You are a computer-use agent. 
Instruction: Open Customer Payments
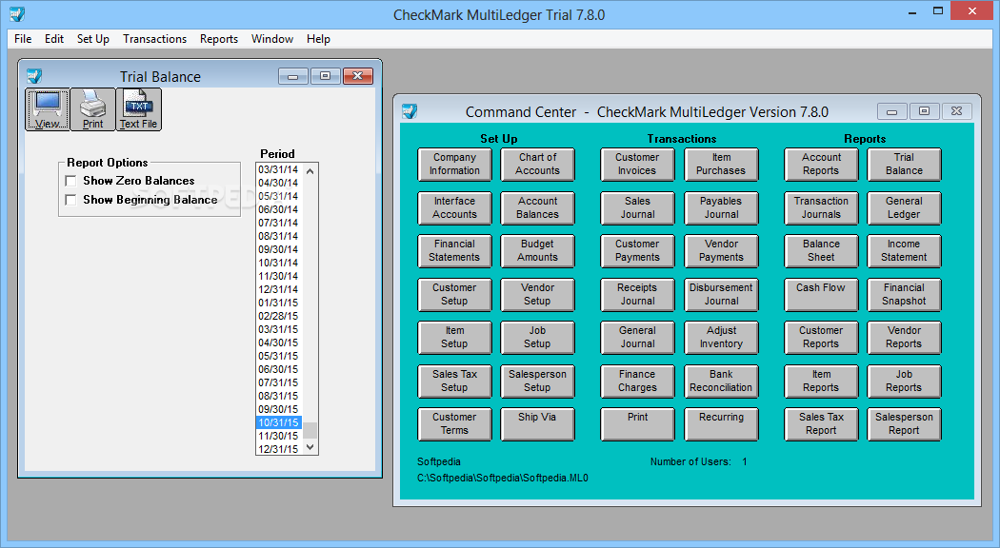pyautogui.click(x=637, y=251)
